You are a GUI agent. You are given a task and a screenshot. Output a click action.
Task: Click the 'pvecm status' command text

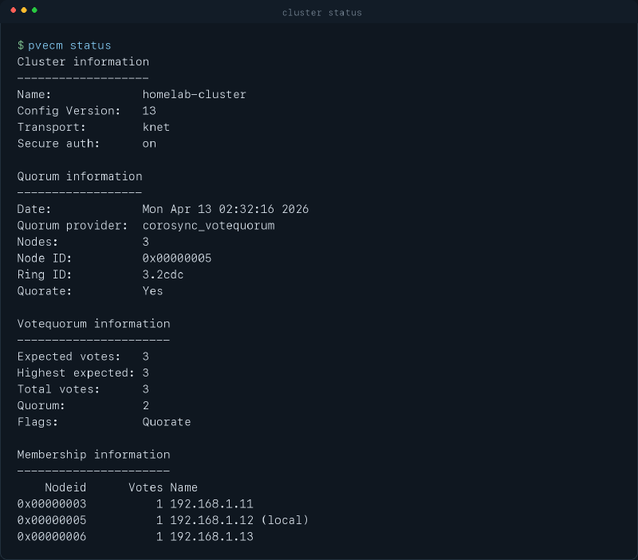pyautogui.click(x=69, y=45)
